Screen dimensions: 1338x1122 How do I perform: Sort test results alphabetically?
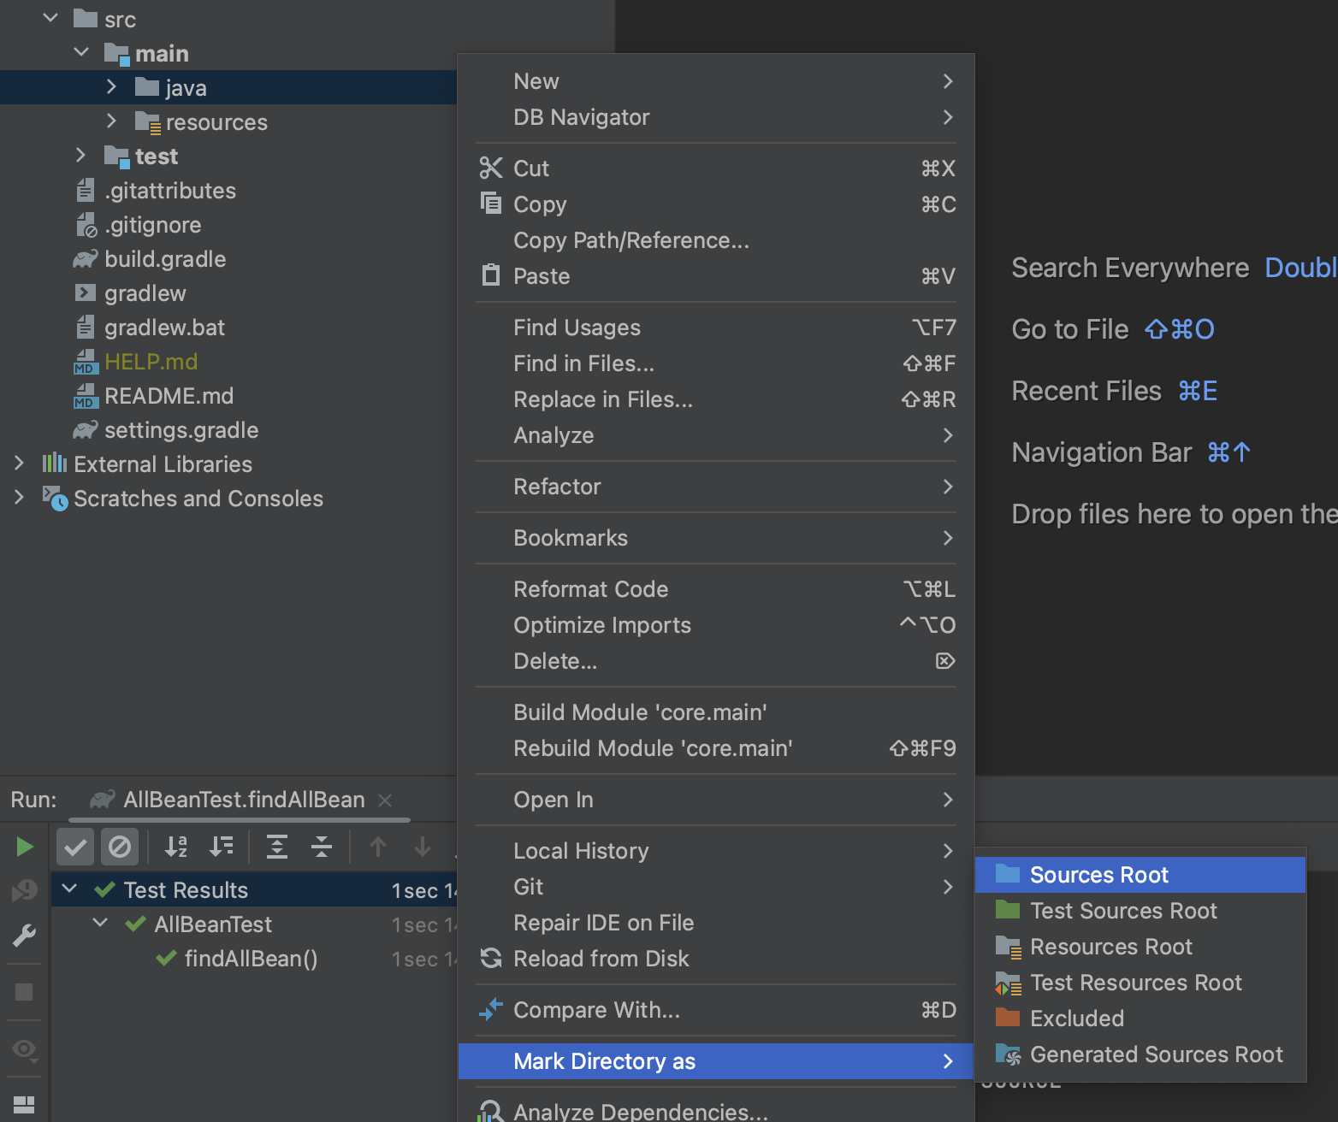click(175, 847)
